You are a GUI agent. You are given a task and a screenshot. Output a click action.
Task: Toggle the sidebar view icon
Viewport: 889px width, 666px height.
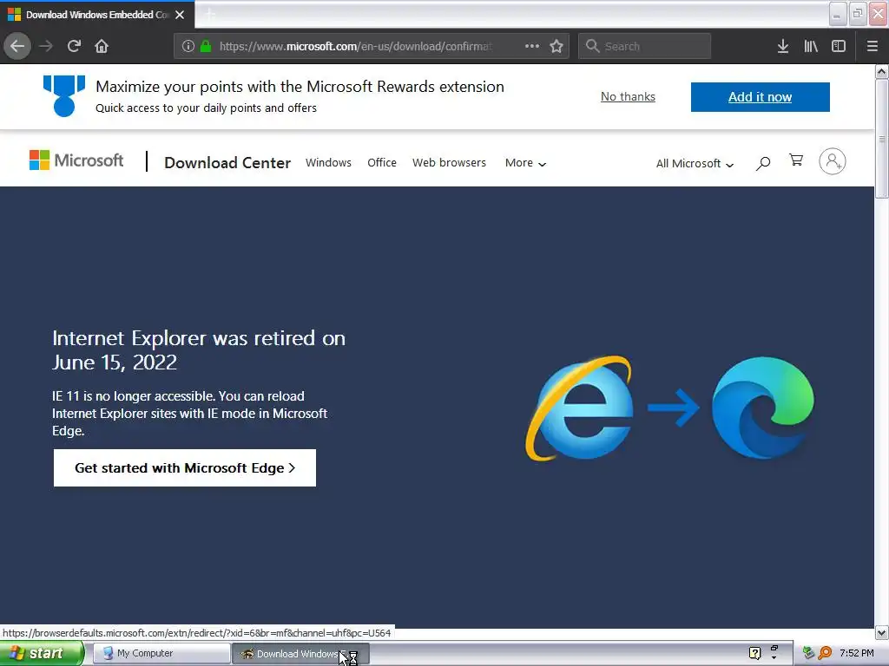pyautogui.click(x=839, y=46)
